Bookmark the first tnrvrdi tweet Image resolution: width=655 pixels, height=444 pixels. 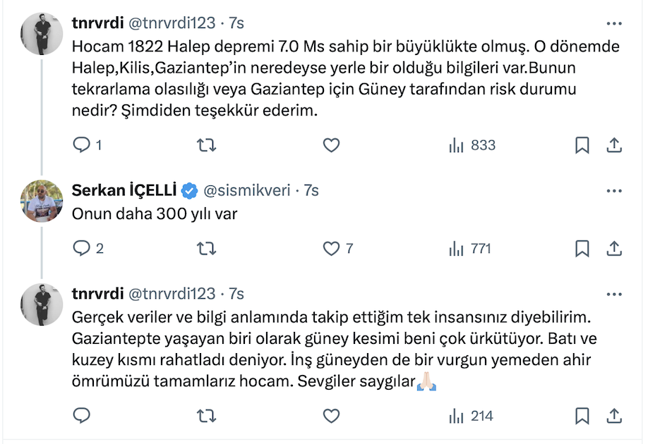[x=582, y=145]
